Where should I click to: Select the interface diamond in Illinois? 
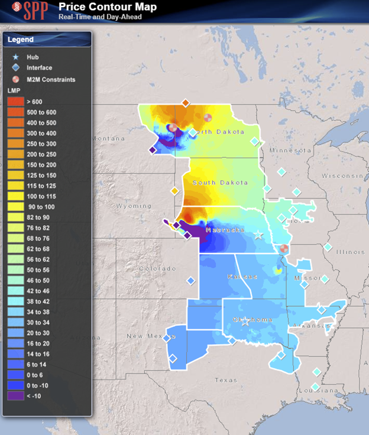(x=328, y=246)
